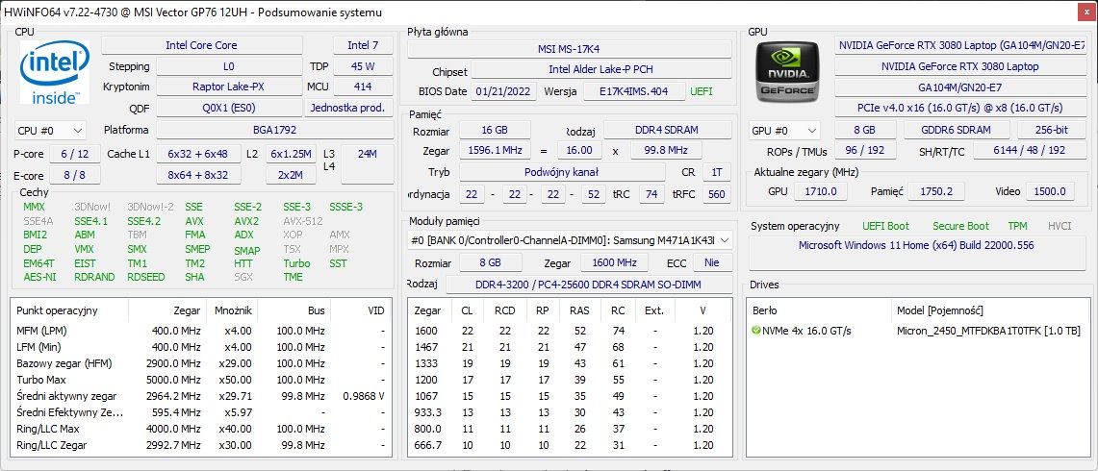Click the Video clock 1500.0 value
The width and height of the screenshot is (1098, 471).
click(x=1050, y=191)
